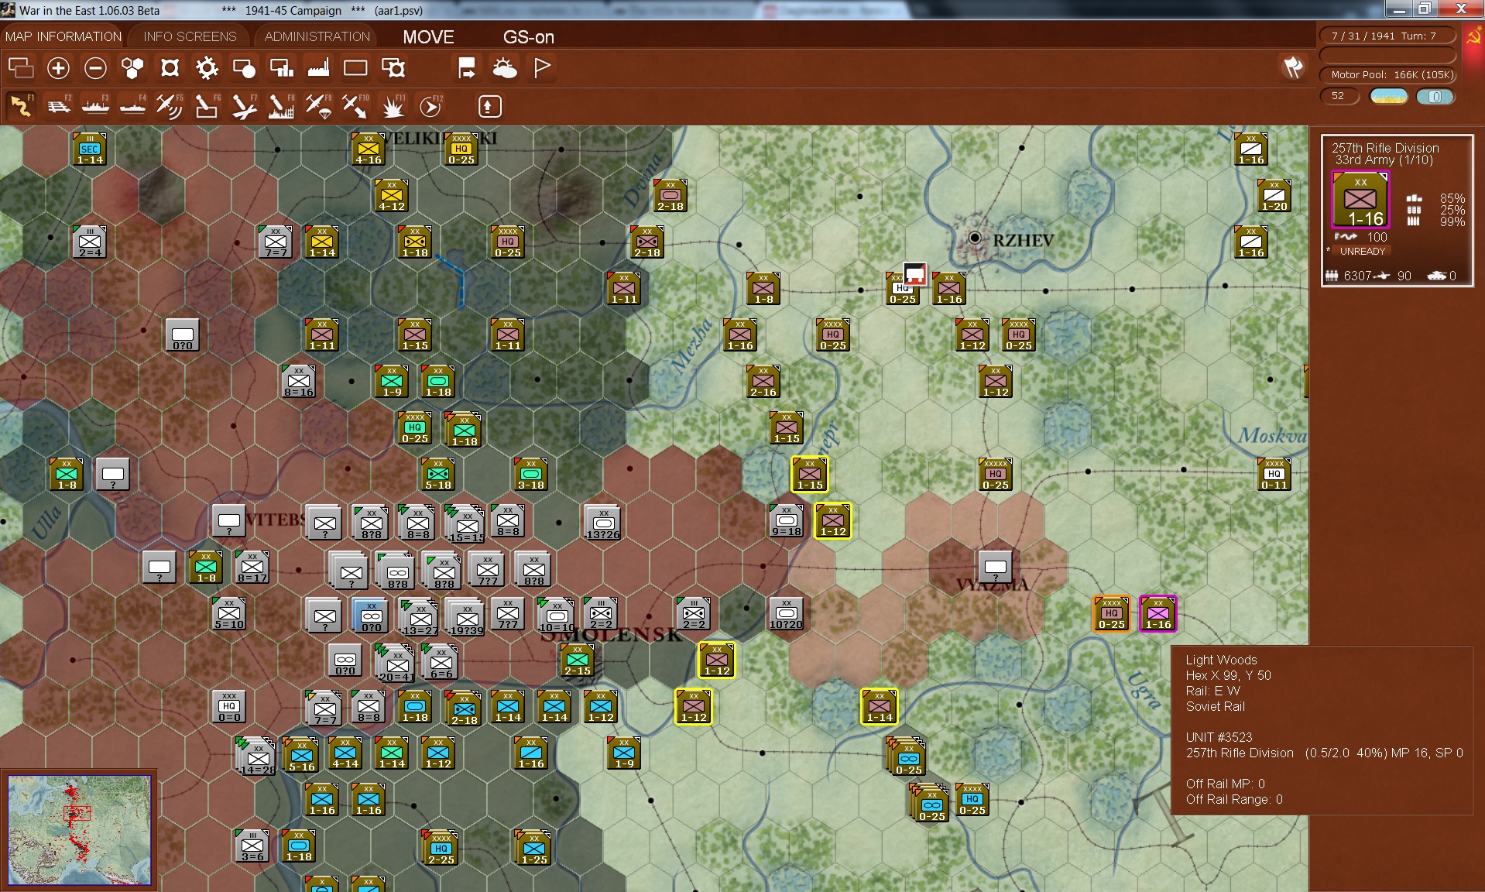Select the 1-20 unit on the map
Viewport: 1485px width, 892px height.
(1274, 195)
